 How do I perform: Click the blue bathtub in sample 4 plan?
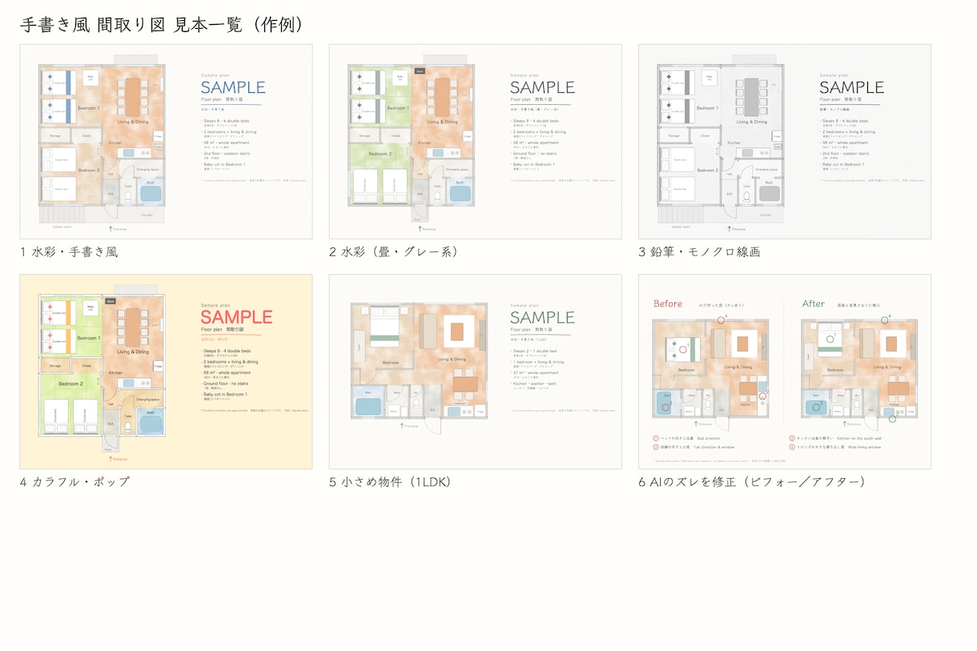click(150, 422)
